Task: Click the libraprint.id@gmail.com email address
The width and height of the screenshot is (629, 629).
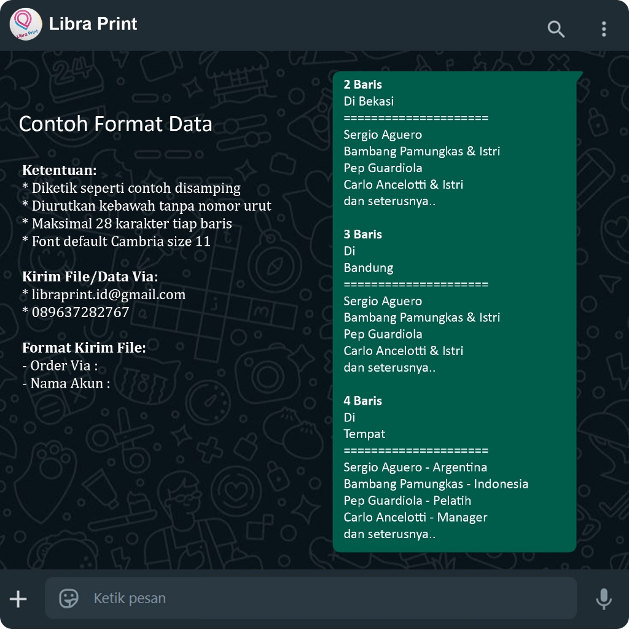Action: pyautogui.click(x=108, y=294)
